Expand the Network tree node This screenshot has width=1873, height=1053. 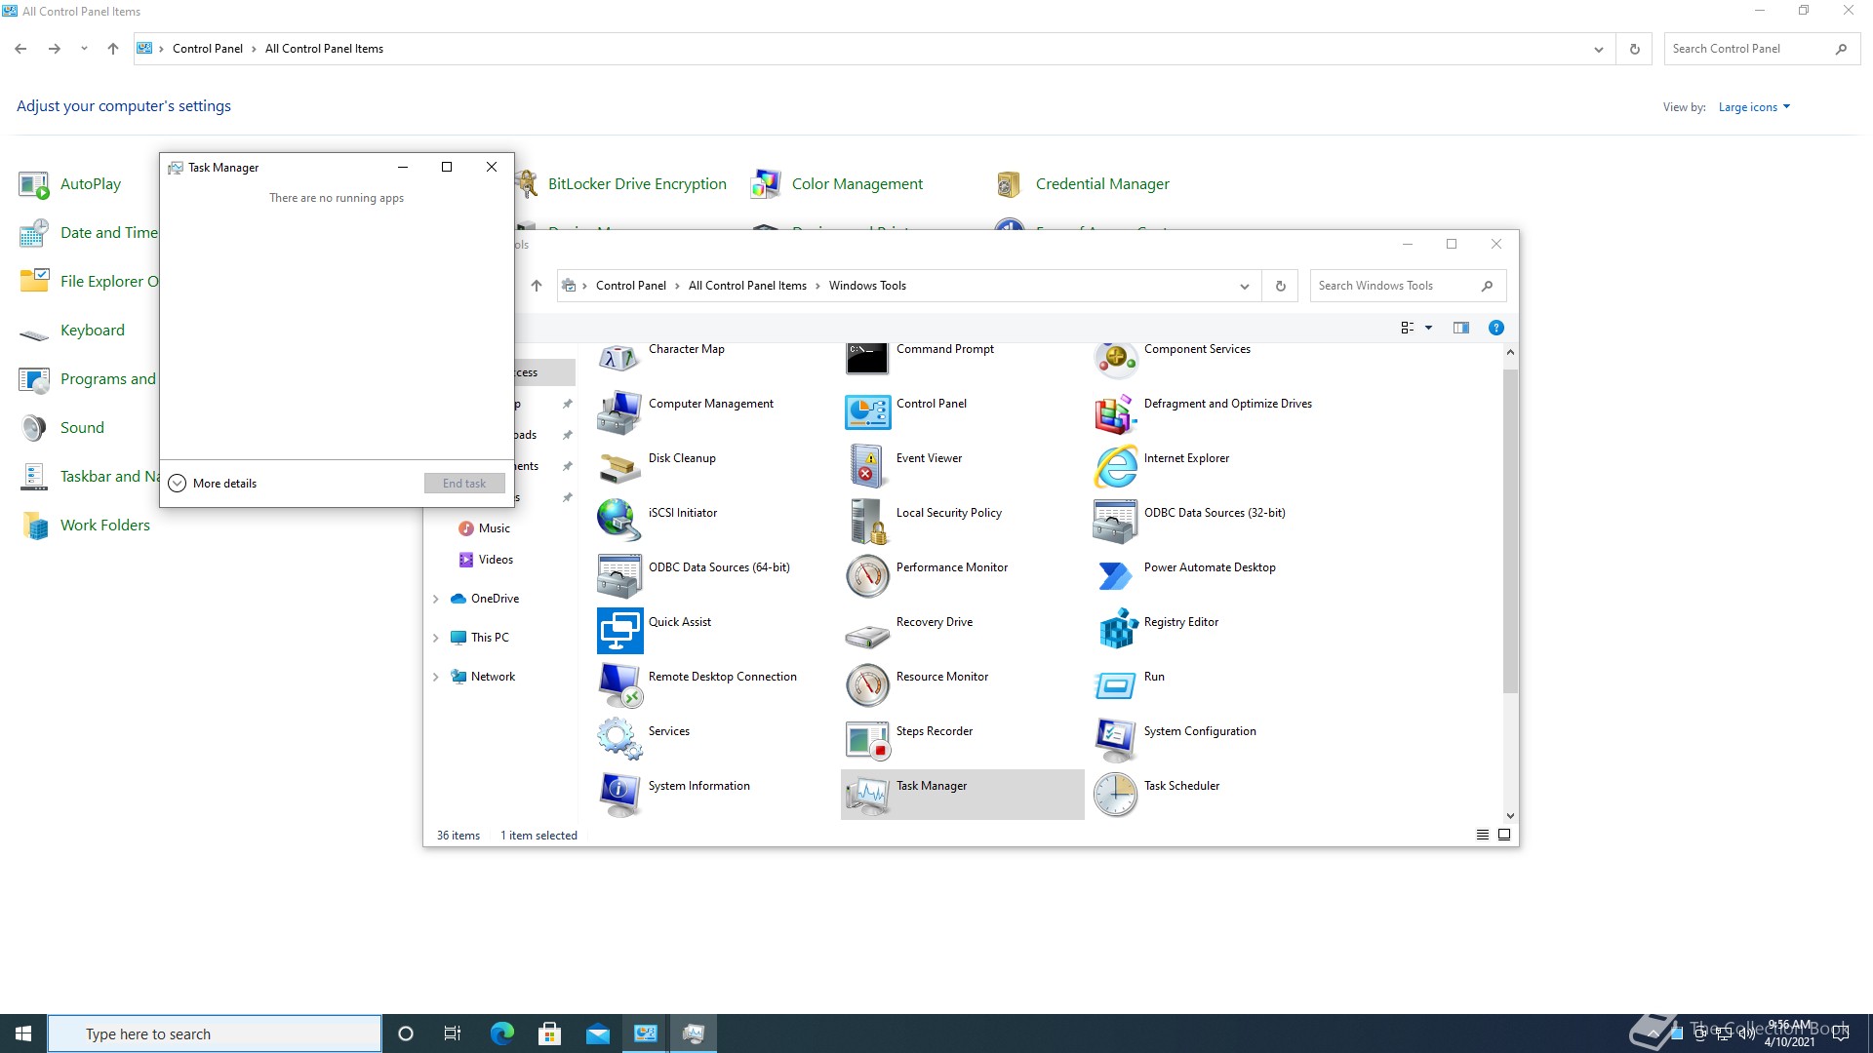[435, 677]
